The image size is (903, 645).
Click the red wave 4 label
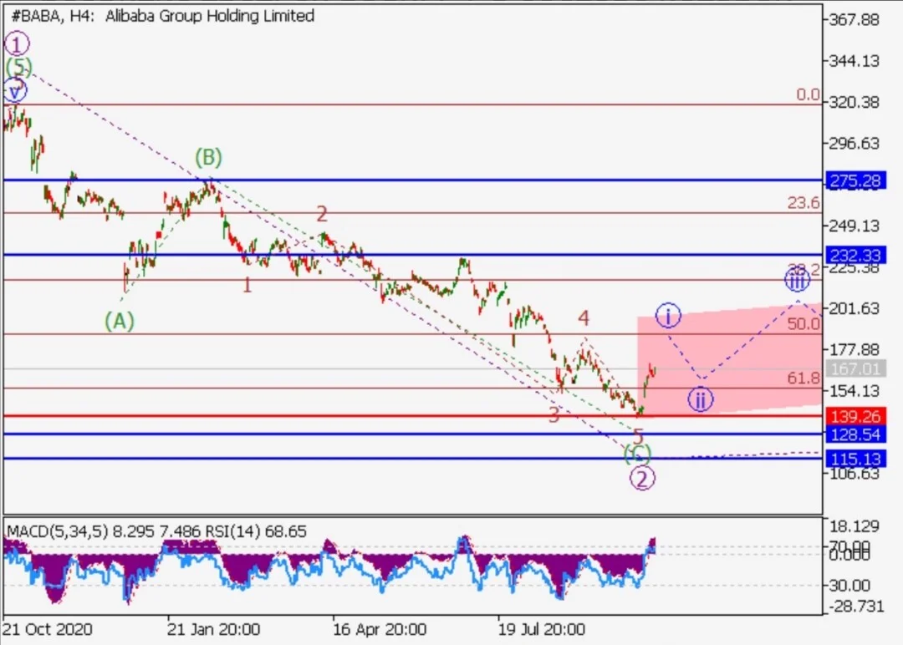click(x=584, y=317)
